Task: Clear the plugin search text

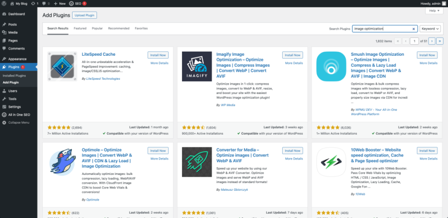Action: click(414, 29)
